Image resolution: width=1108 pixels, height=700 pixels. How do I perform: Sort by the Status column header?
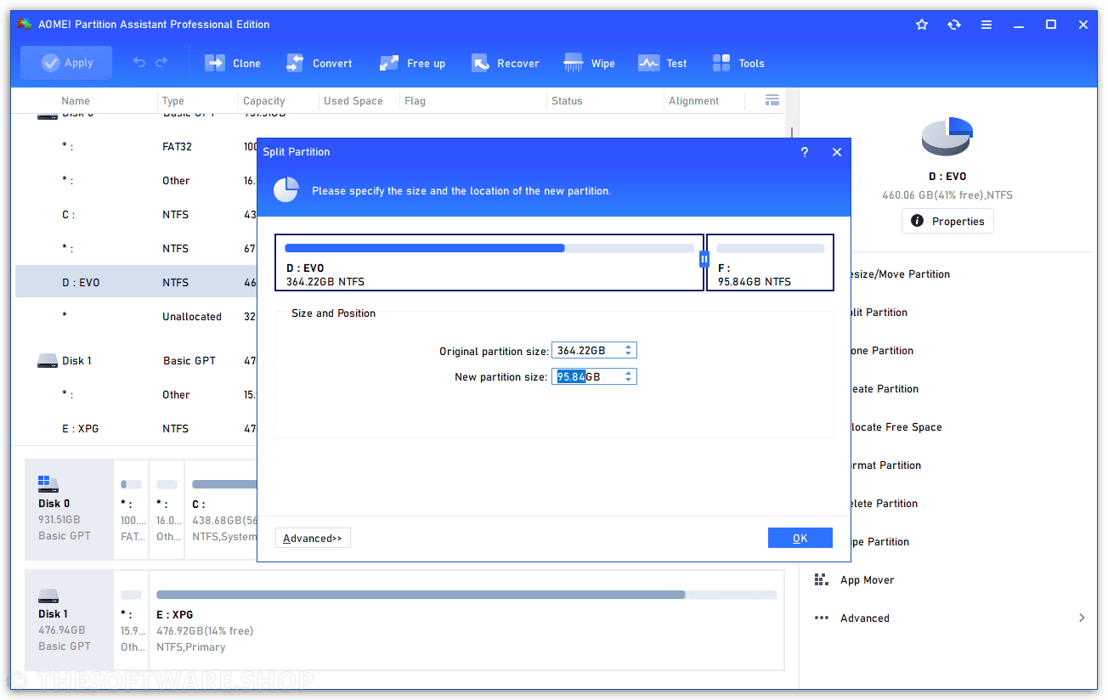coord(567,100)
